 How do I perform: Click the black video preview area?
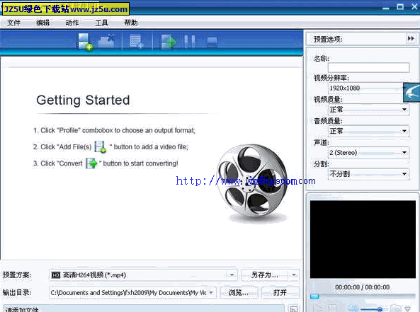pos(363,240)
